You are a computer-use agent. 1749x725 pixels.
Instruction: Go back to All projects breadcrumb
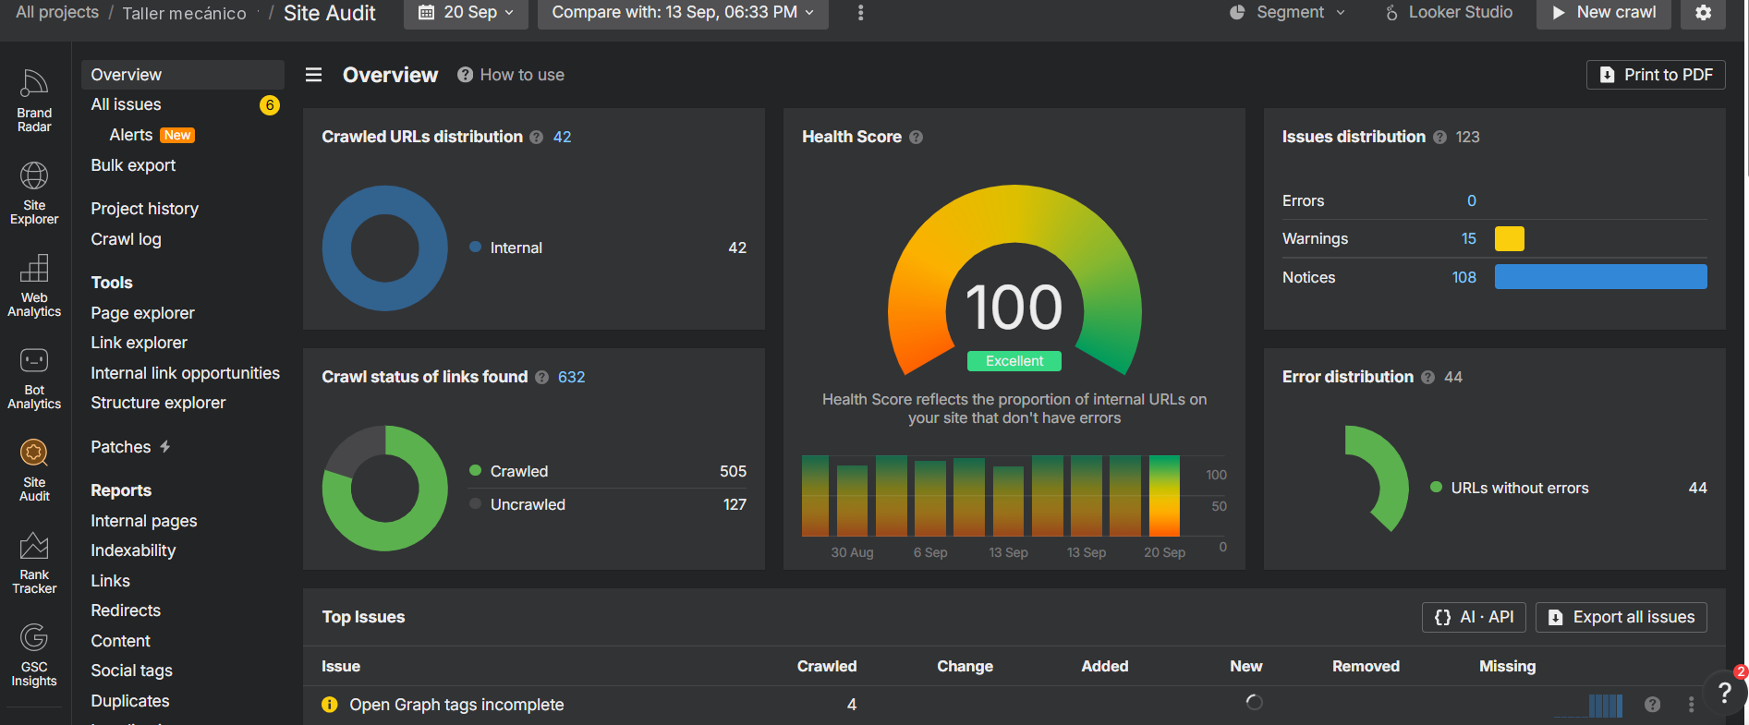(57, 13)
